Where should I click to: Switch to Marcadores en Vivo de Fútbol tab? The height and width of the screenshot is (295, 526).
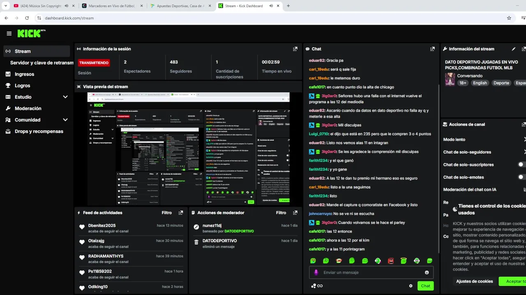point(112,6)
